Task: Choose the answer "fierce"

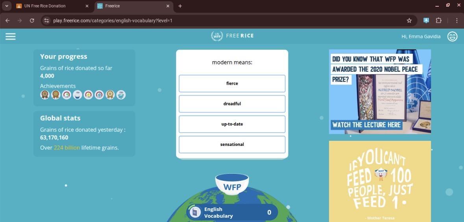Action: click(x=232, y=84)
